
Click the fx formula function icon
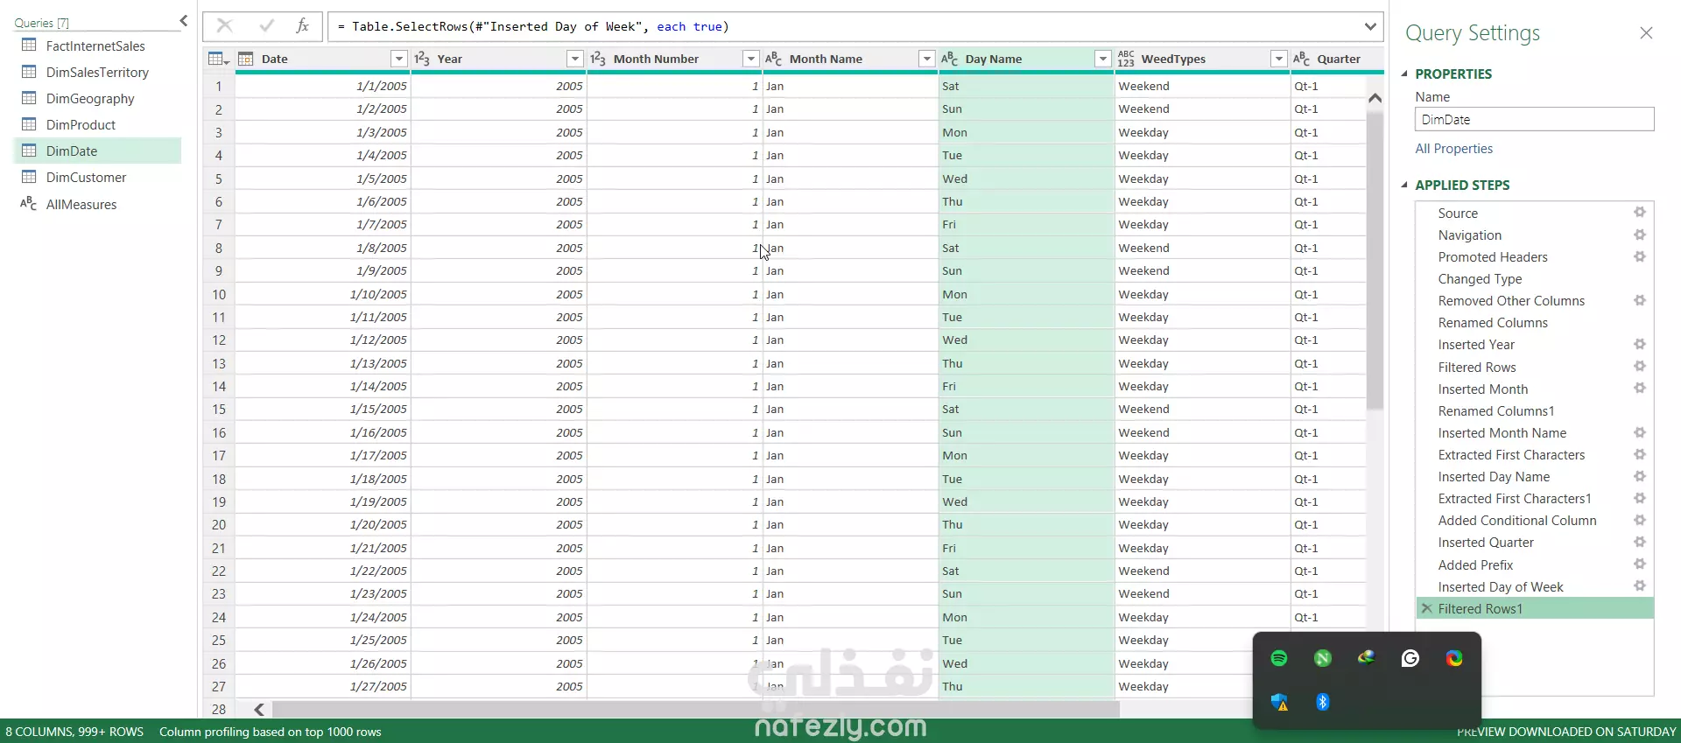click(x=302, y=26)
